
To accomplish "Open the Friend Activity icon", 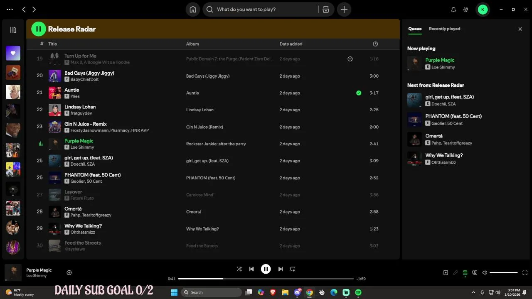I will click(465, 10).
